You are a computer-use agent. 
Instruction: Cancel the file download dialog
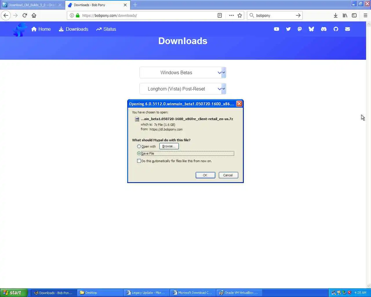pyautogui.click(x=228, y=175)
